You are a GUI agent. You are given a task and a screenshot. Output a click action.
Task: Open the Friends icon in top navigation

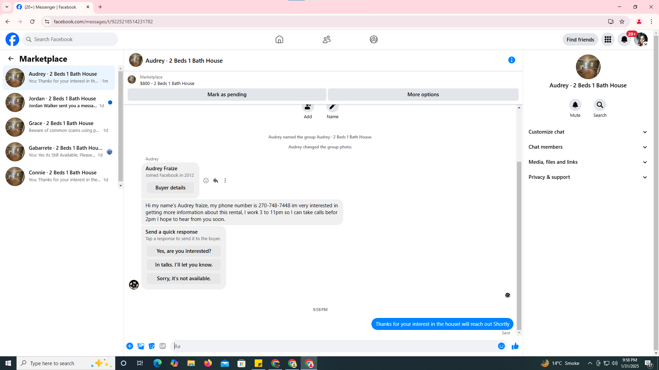click(x=327, y=39)
